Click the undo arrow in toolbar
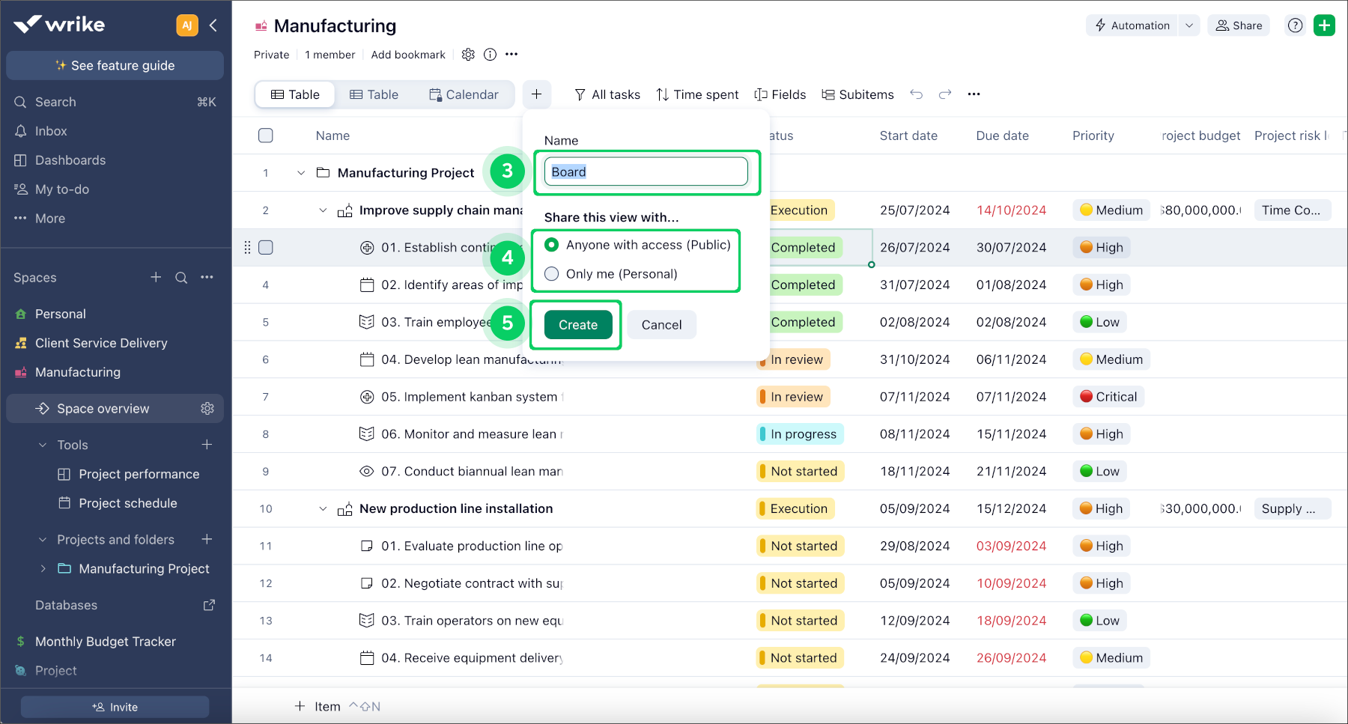1348x724 pixels. click(916, 94)
